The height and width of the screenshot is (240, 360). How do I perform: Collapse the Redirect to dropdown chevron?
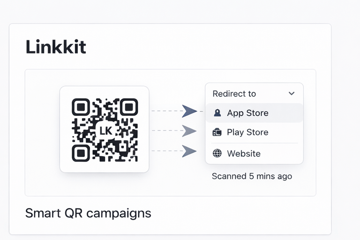[x=292, y=93]
